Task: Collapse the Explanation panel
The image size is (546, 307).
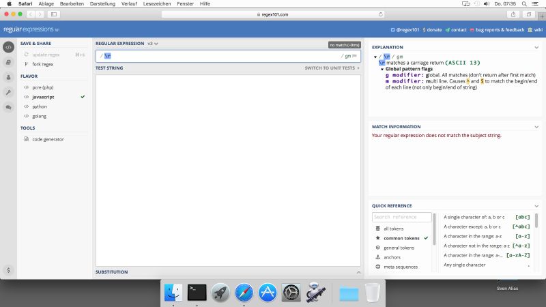Action: (536, 47)
